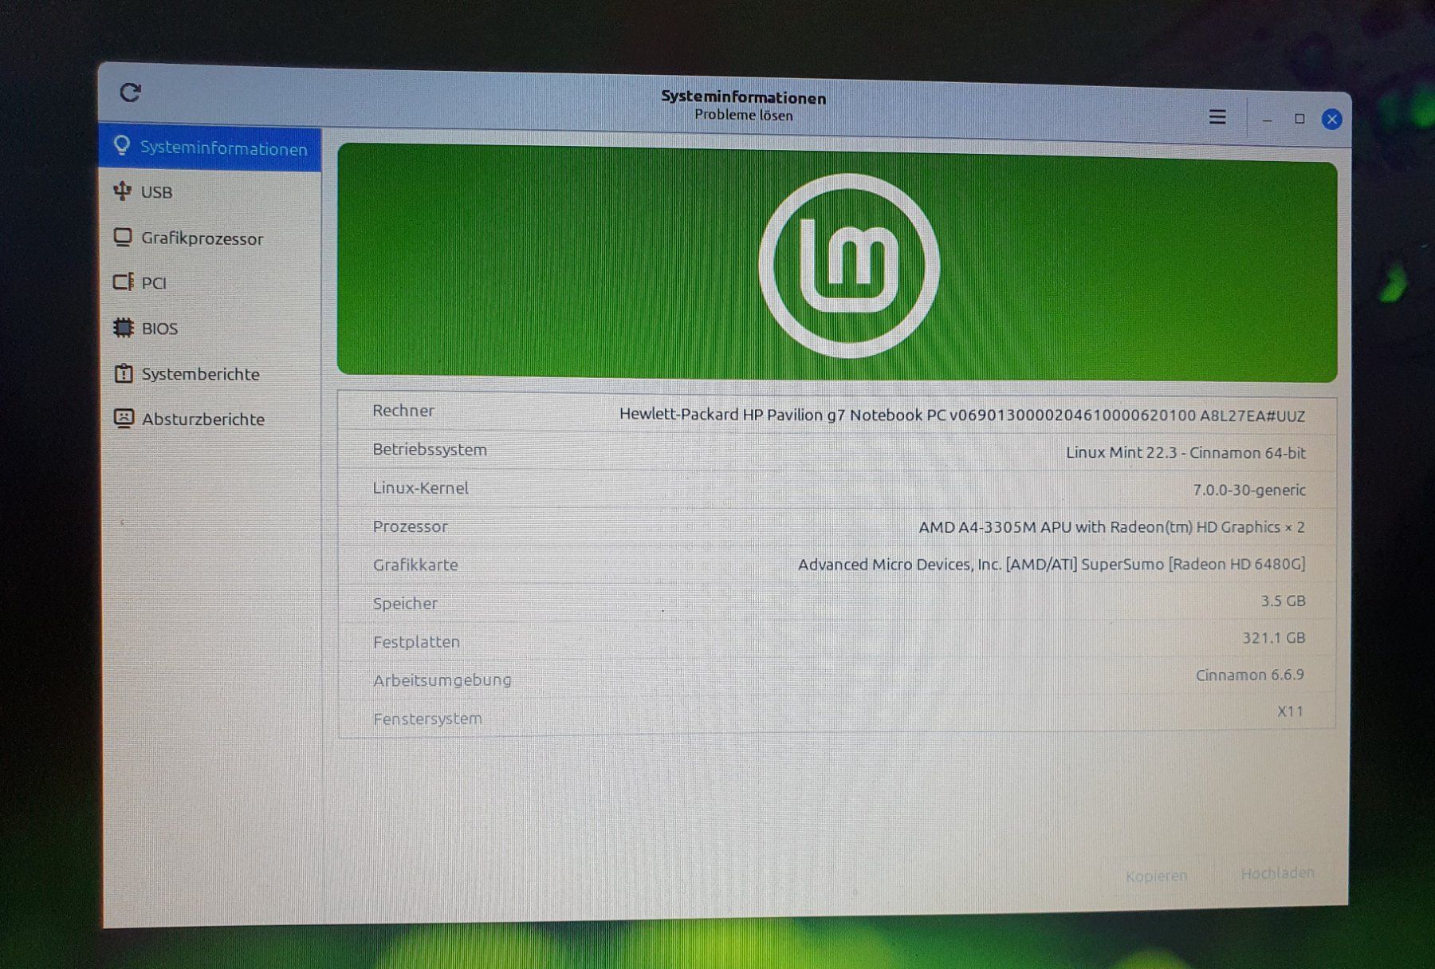Click the monitor icon next to Grafikprozessor
The width and height of the screenshot is (1435, 969).
pyautogui.click(x=123, y=237)
